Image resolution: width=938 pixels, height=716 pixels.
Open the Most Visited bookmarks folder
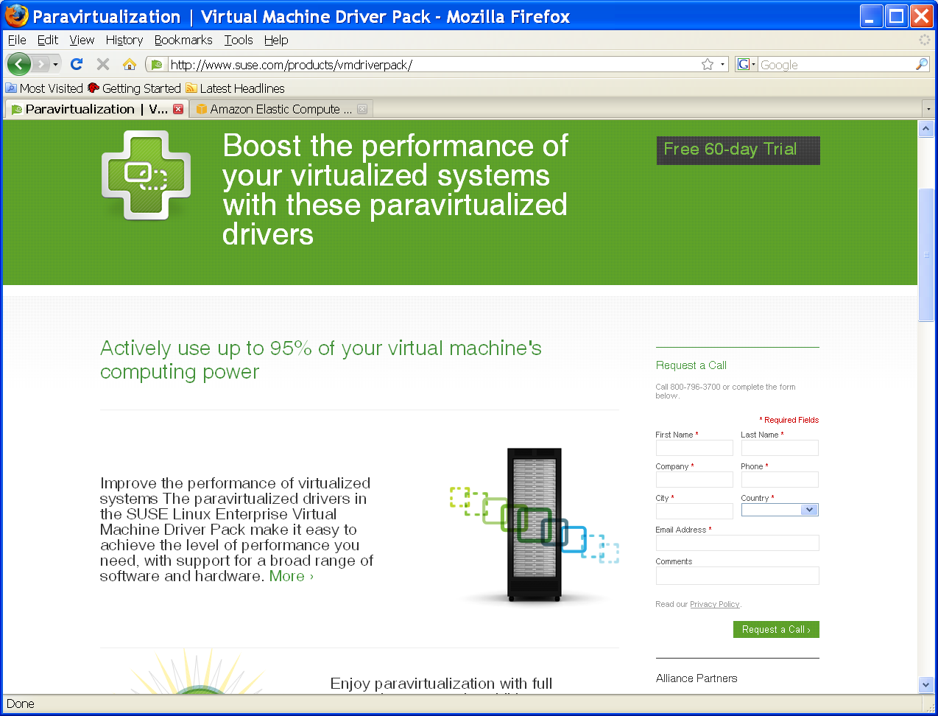pos(44,88)
